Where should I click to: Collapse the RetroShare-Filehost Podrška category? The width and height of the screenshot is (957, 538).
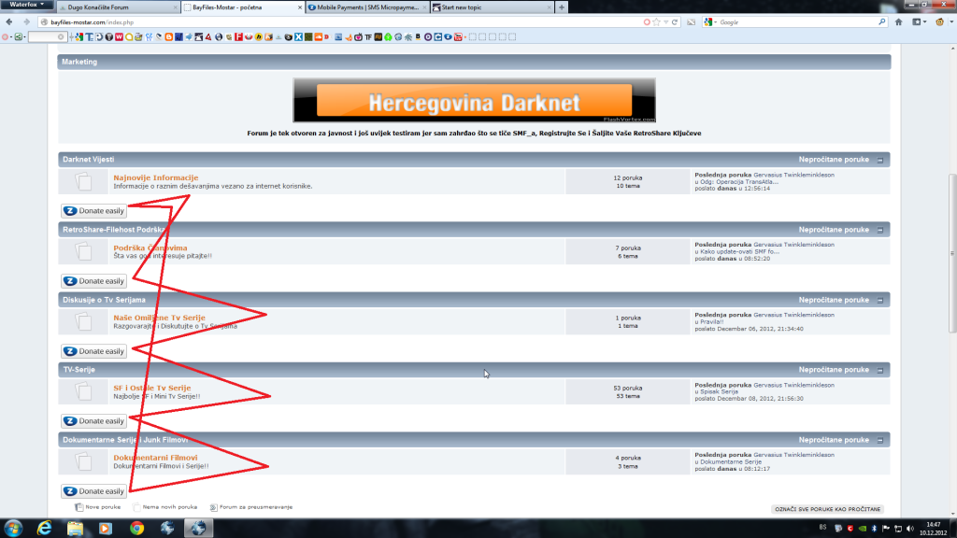click(x=880, y=230)
